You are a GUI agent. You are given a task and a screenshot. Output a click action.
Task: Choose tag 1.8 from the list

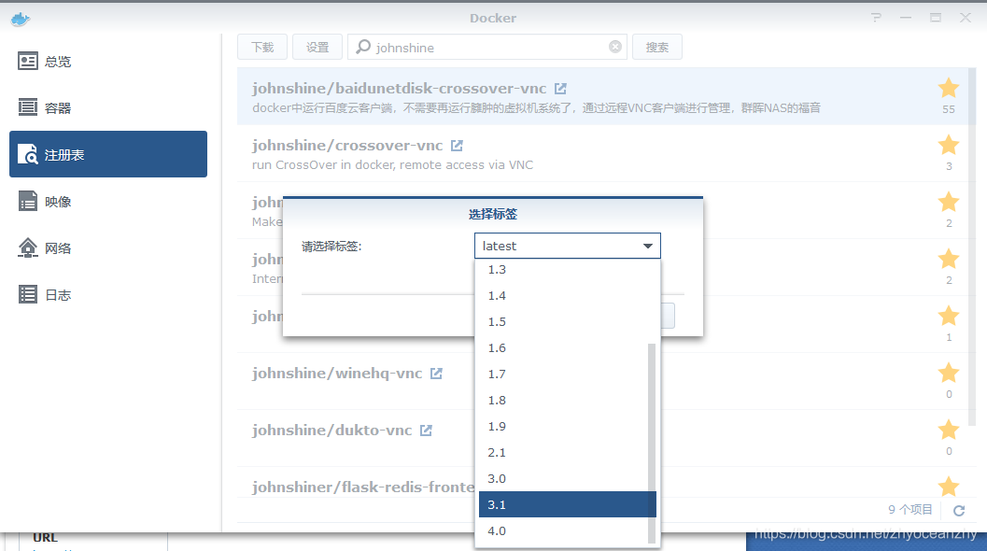[563, 400]
